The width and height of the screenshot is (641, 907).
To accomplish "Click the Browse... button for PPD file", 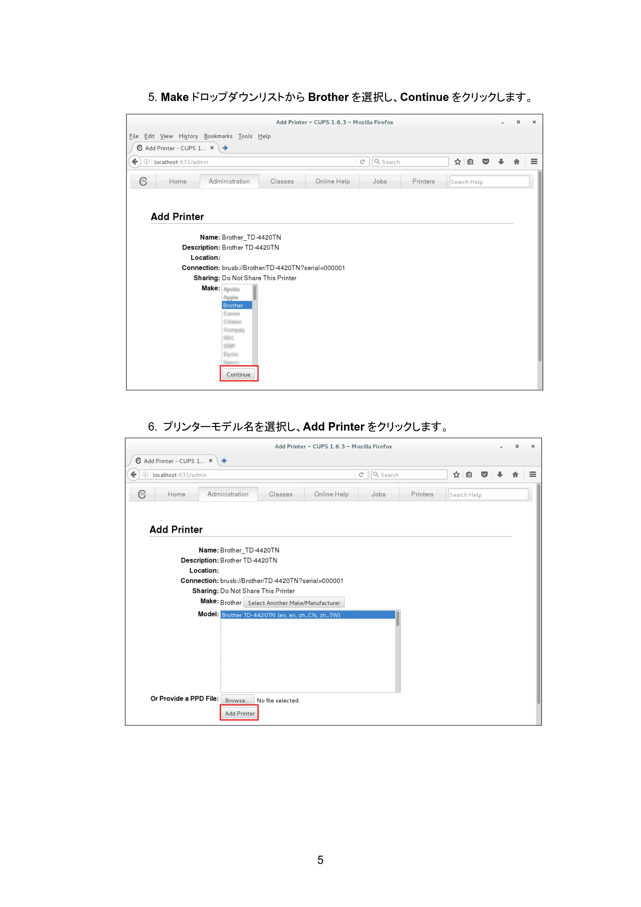I will click(237, 701).
